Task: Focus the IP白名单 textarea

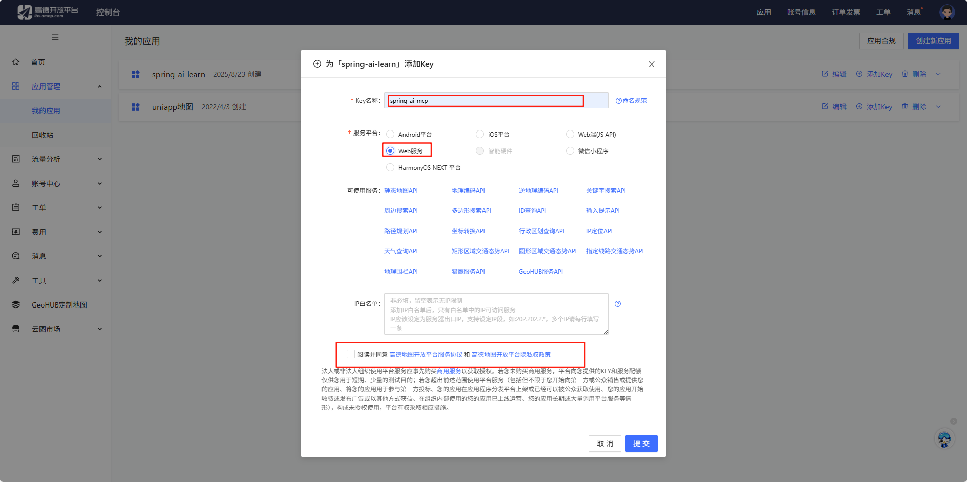Action: 496,314
